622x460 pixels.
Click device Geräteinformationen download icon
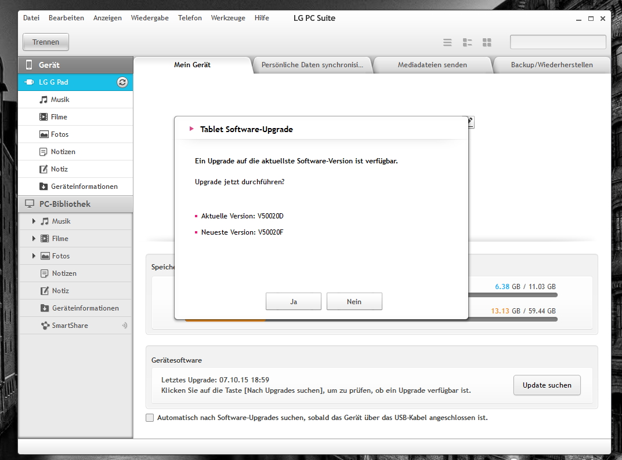[x=44, y=187]
